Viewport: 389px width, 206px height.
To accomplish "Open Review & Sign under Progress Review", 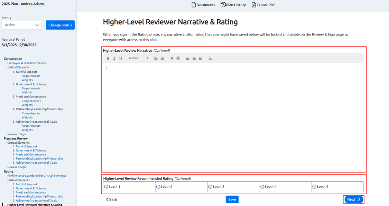I will pyautogui.click(x=17, y=167).
